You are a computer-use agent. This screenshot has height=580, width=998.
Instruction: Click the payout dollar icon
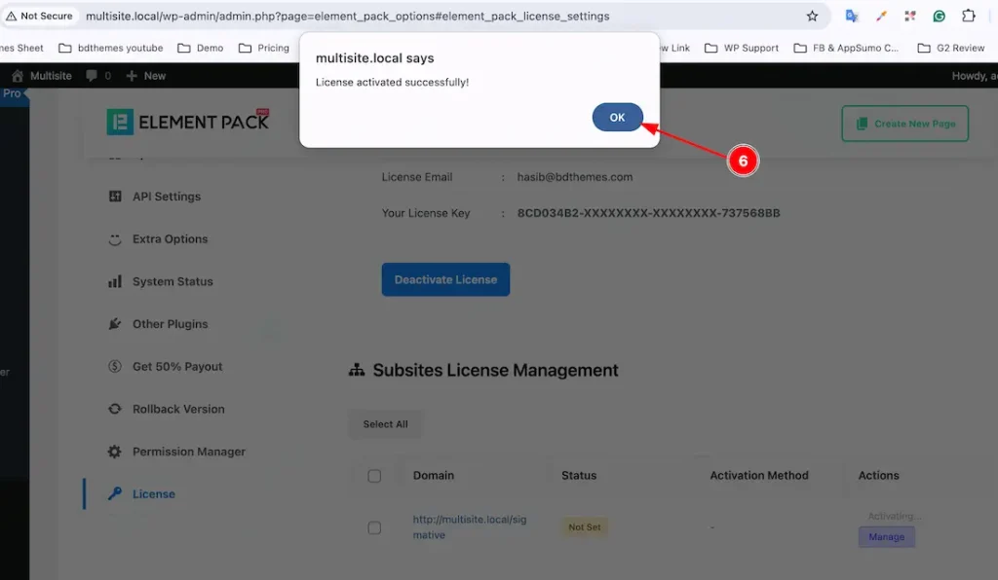coord(115,367)
